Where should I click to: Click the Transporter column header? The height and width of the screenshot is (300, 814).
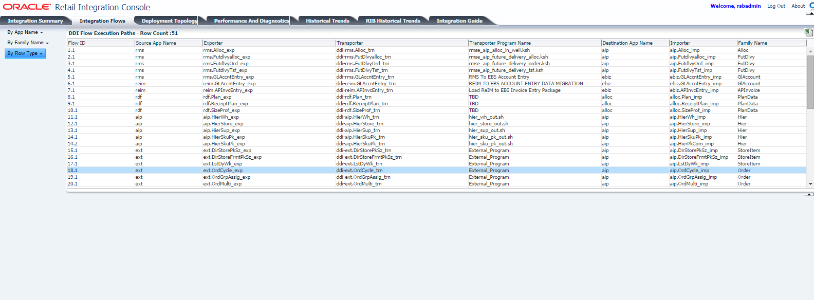[402, 43]
